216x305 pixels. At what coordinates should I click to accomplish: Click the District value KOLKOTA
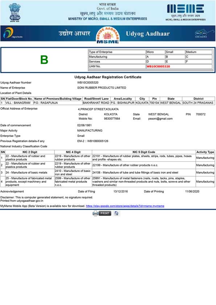(x=111, y=114)
